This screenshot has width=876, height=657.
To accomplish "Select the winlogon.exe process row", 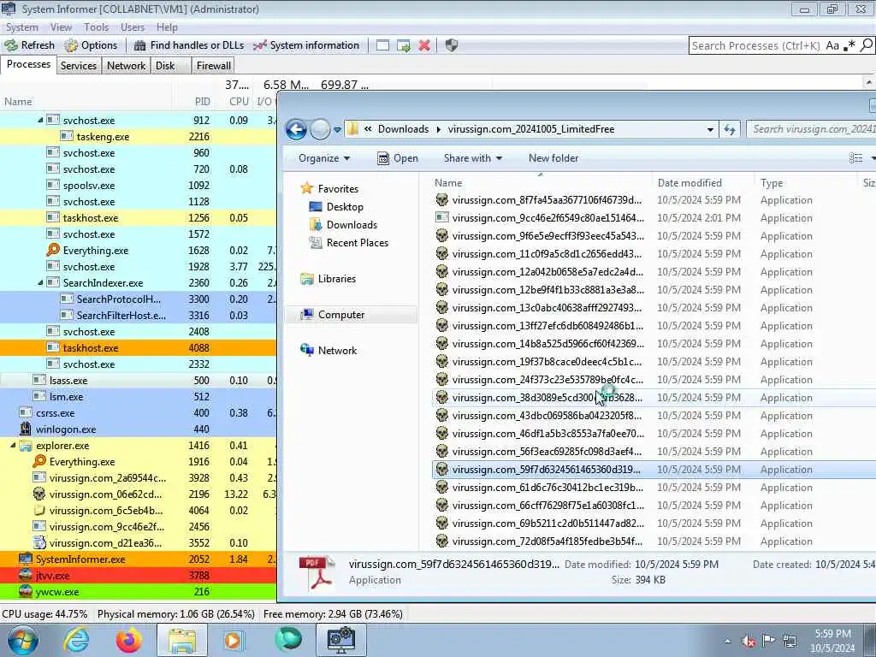I will (138, 429).
